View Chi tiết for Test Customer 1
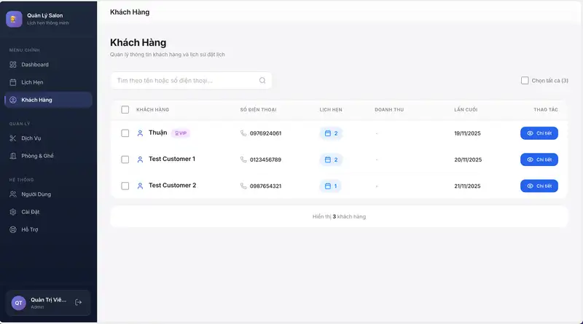The width and height of the screenshot is (583, 324). (x=539, y=159)
